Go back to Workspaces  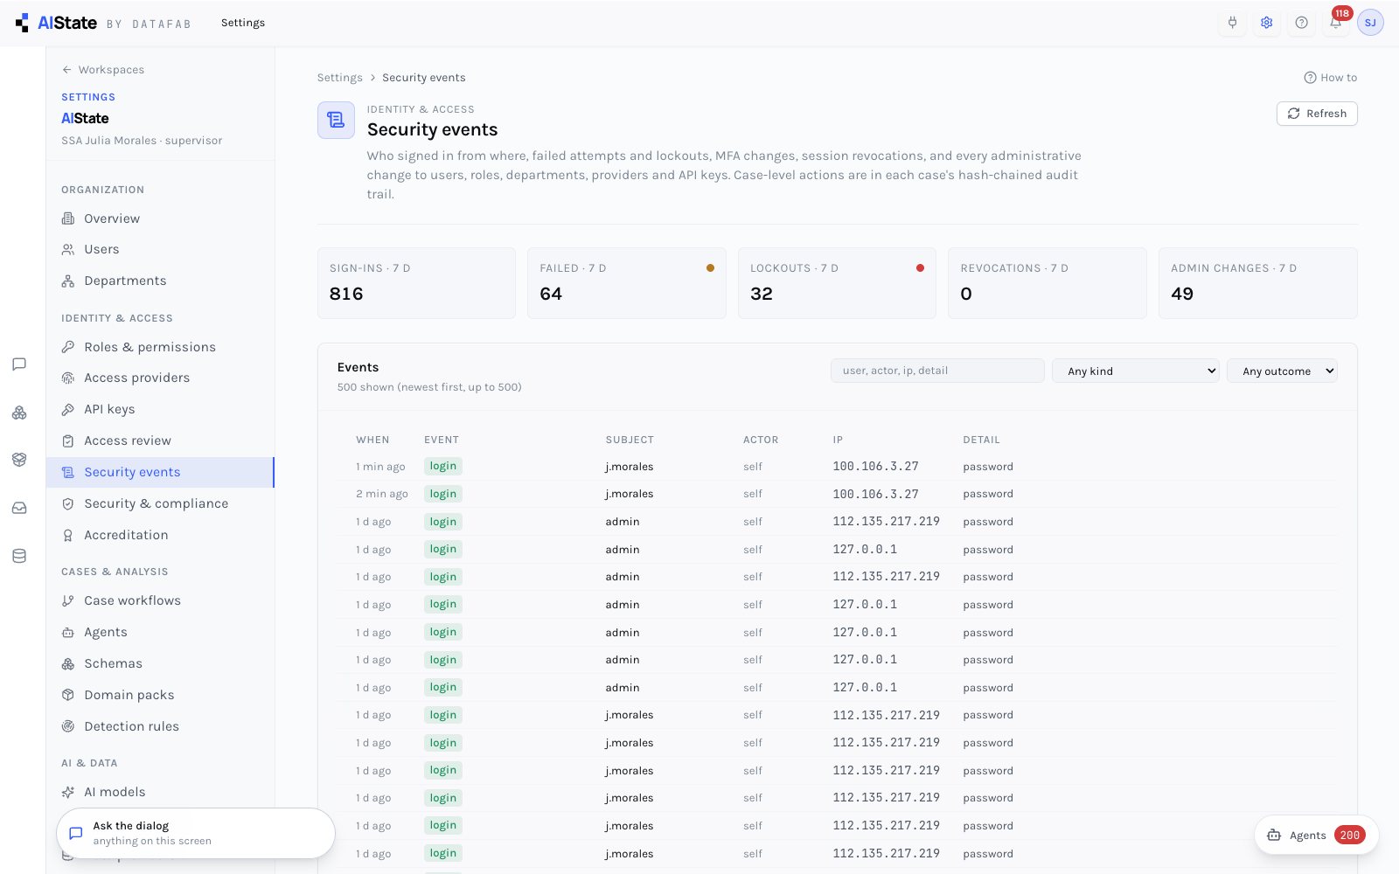103,70
